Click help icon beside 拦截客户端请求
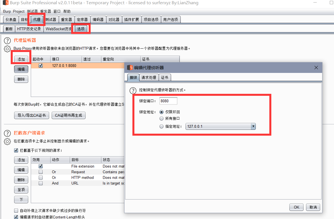Image resolution: width=334 pixels, height=219 pixels. click(x=7, y=133)
